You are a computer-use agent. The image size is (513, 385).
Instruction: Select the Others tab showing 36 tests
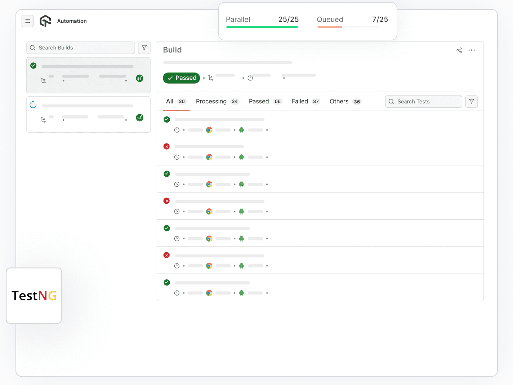coord(339,101)
